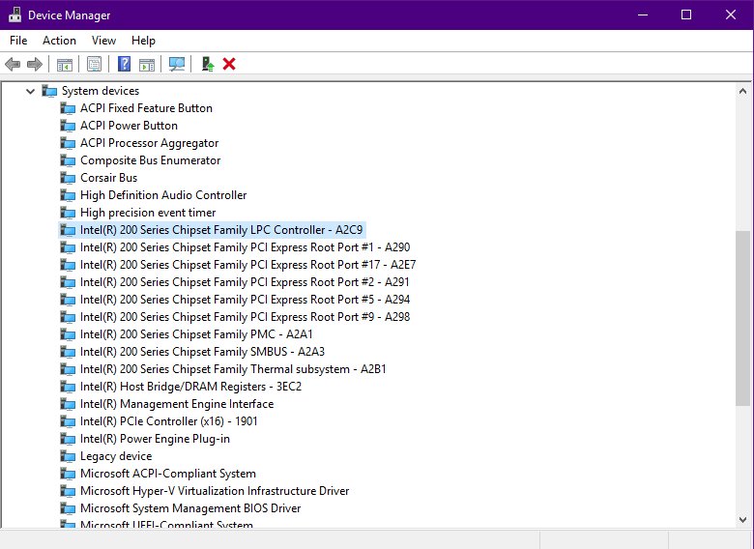Select Chipset Family SMBUS - A2A3
Screen dimensions: 754x549
click(x=202, y=352)
